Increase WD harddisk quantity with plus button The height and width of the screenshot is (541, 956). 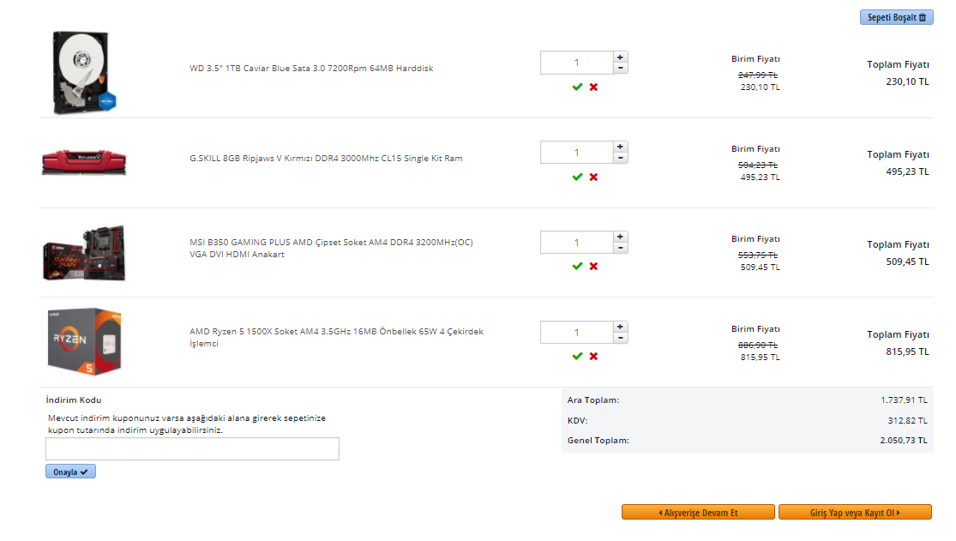click(x=620, y=57)
